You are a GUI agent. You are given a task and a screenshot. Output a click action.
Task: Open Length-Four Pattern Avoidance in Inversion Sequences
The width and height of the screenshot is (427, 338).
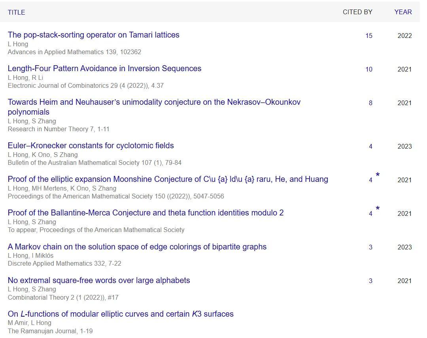[104, 68]
